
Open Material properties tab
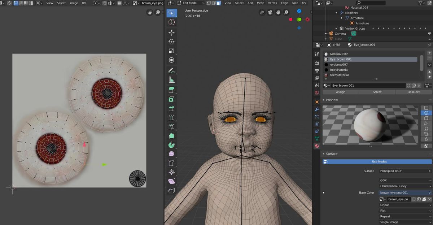click(x=317, y=146)
